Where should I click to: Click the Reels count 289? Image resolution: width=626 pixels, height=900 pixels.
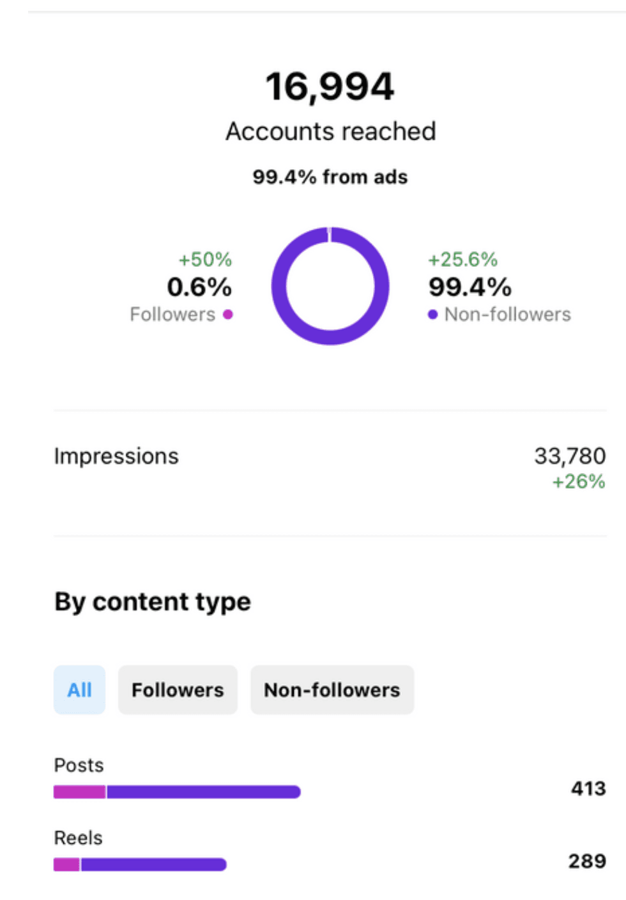pos(587,861)
